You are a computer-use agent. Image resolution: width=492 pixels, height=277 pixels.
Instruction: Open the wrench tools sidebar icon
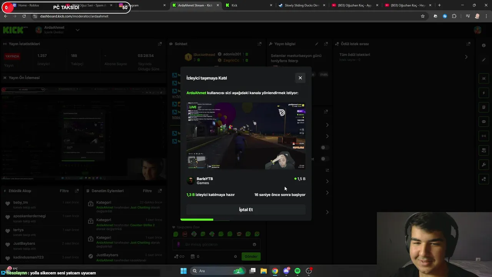click(x=484, y=165)
